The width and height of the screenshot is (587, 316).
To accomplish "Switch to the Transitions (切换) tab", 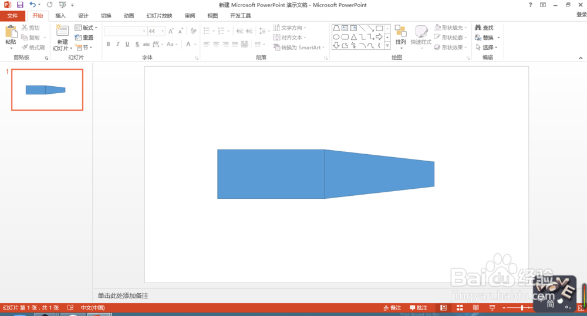I will (106, 16).
